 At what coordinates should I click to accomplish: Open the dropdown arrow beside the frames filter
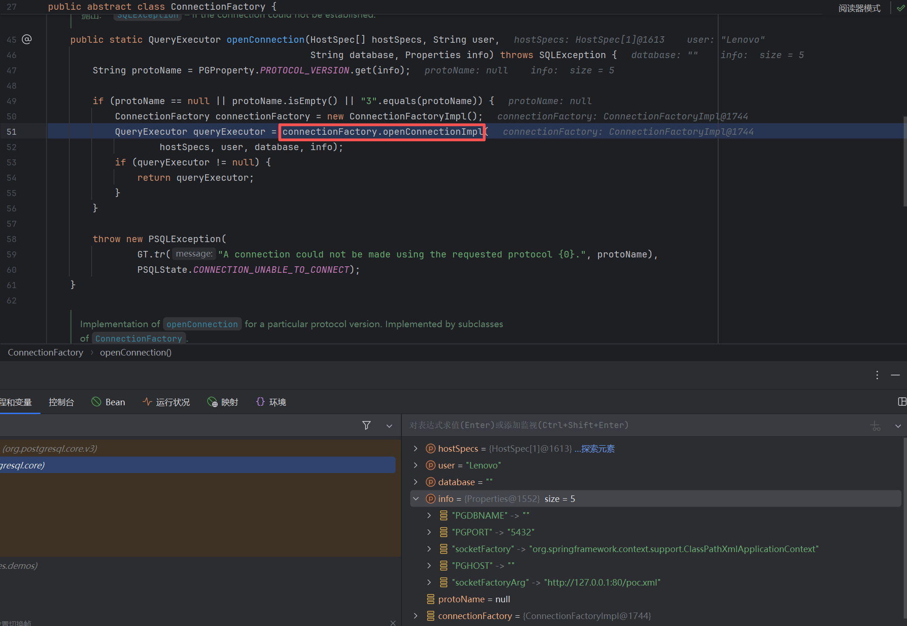[389, 426]
